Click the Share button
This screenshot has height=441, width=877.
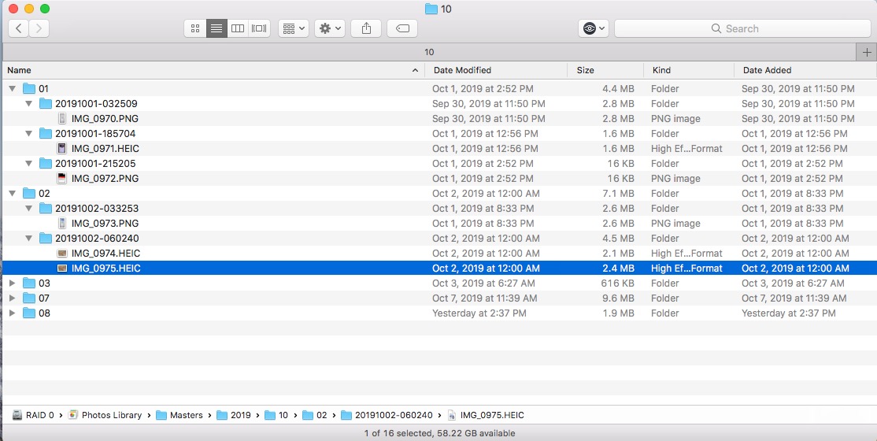click(x=366, y=28)
